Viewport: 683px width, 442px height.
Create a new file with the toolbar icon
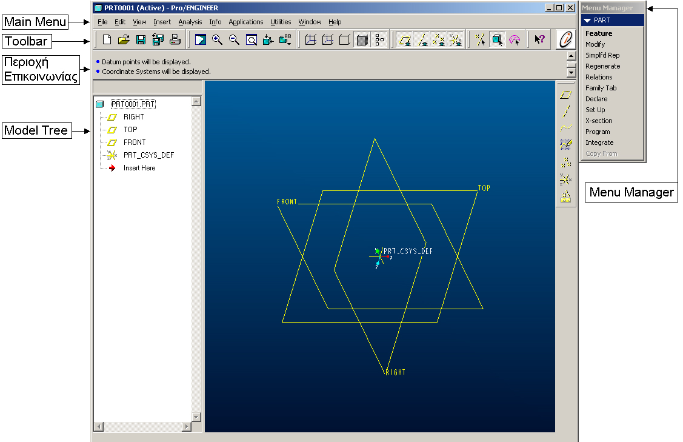pyautogui.click(x=107, y=39)
